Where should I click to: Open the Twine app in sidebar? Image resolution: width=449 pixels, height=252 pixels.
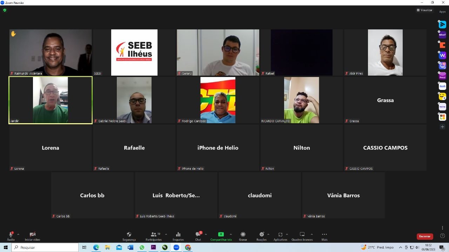442,106
